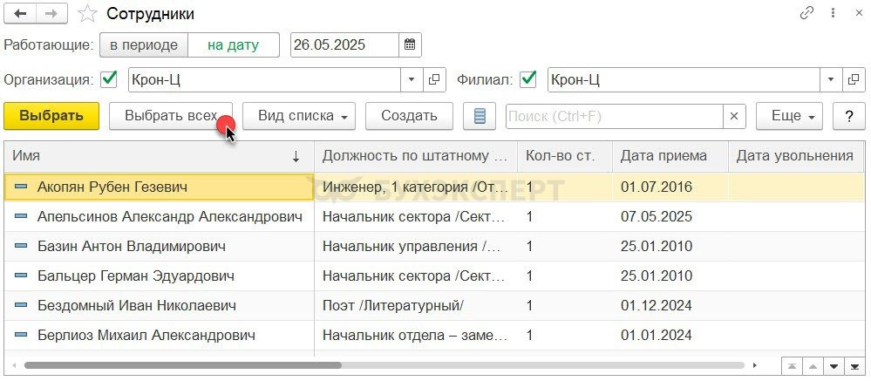Uncheck the Филиал checkbox
This screenshot has height=381, width=871.
pyautogui.click(x=527, y=79)
